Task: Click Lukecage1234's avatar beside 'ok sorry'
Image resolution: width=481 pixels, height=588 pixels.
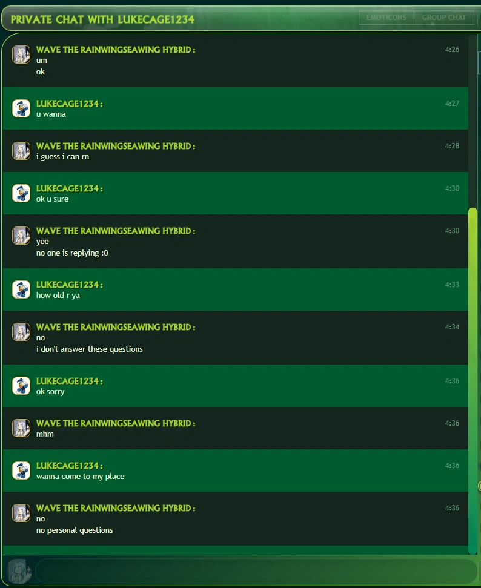Action: [x=21, y=386]
